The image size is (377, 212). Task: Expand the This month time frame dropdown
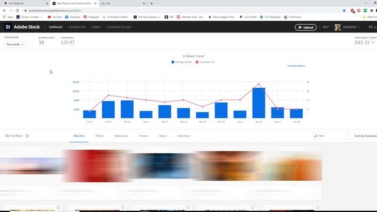15,45
